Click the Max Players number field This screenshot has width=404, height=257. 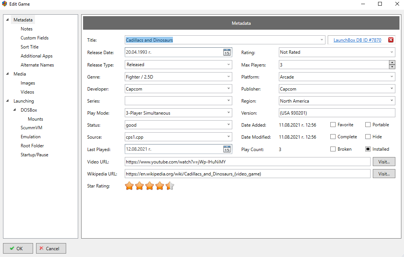(x=334, y=65)
